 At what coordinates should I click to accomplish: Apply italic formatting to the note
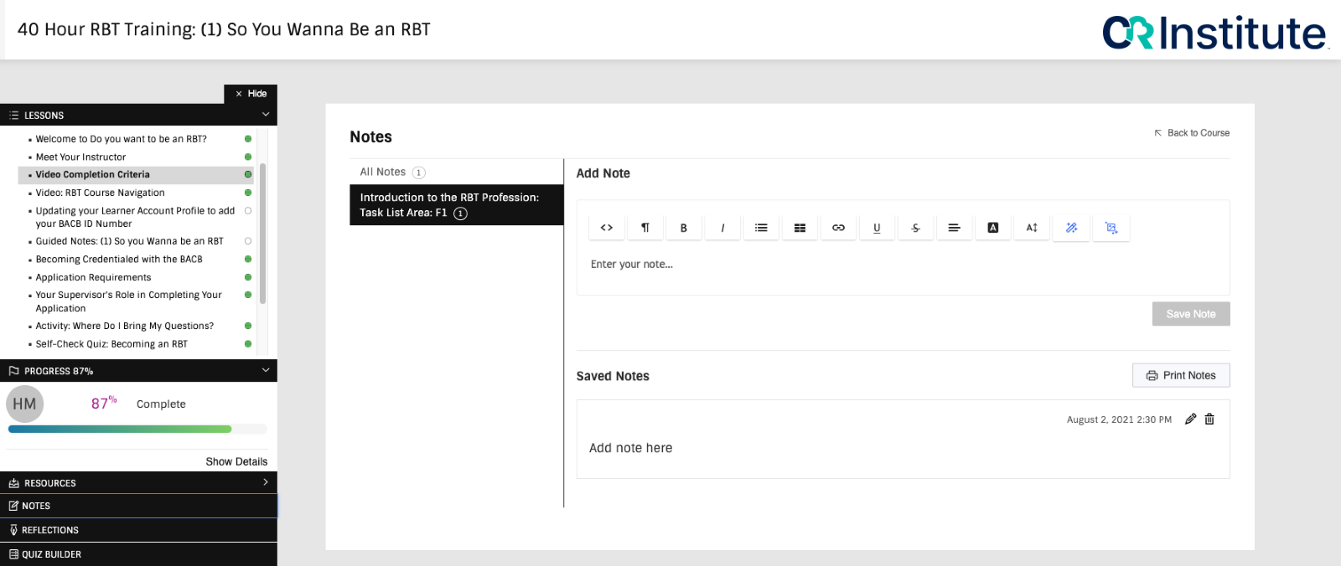coord(722,228)
